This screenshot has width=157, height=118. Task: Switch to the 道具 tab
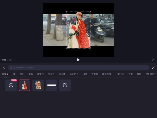point(31,74)
